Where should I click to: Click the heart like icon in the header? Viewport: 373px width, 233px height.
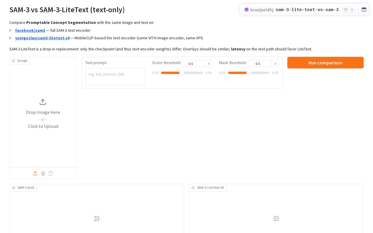pyautogui.click(x=346, y=10)
